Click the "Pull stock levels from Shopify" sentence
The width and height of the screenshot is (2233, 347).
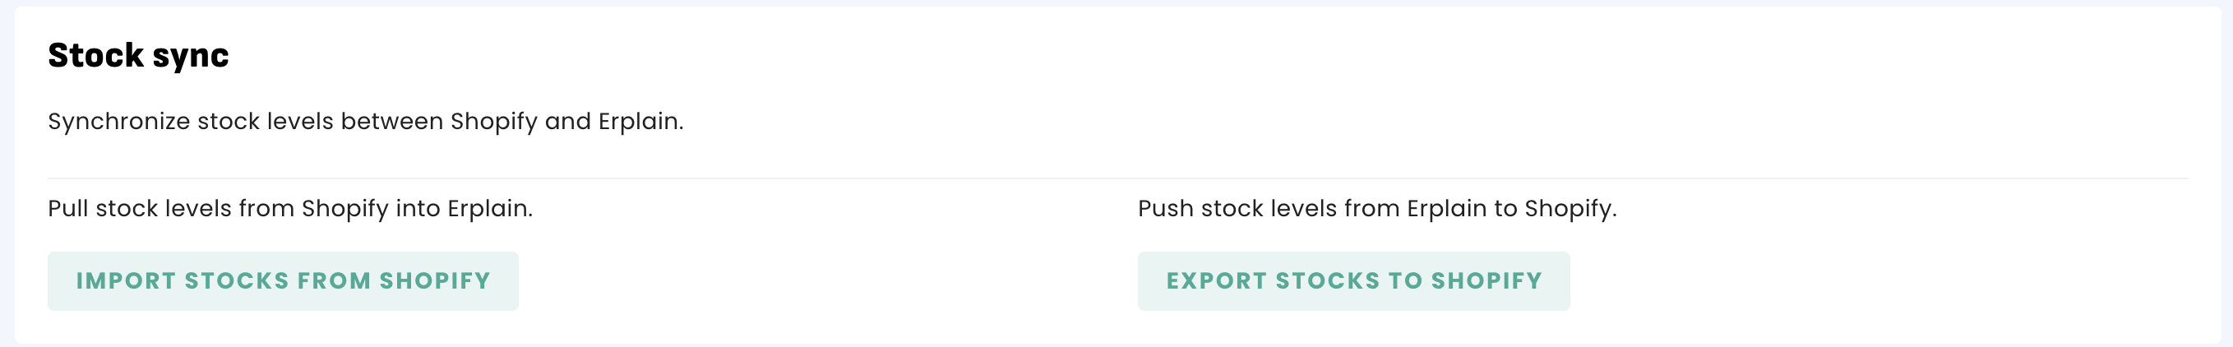(x=289, y=209)
